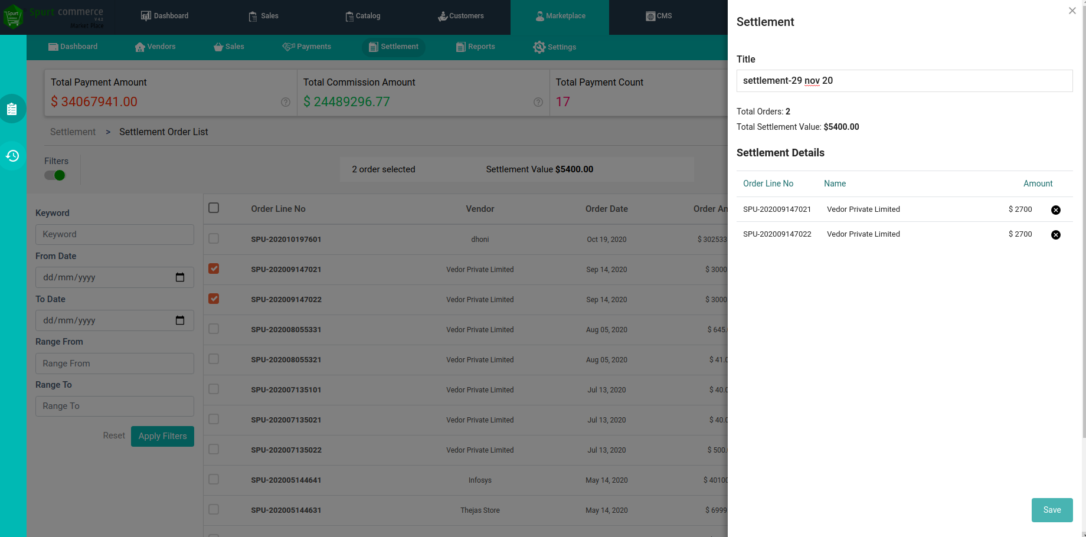Focus the Keyword input field
The image size is (1086, 537).
(115, 234)
